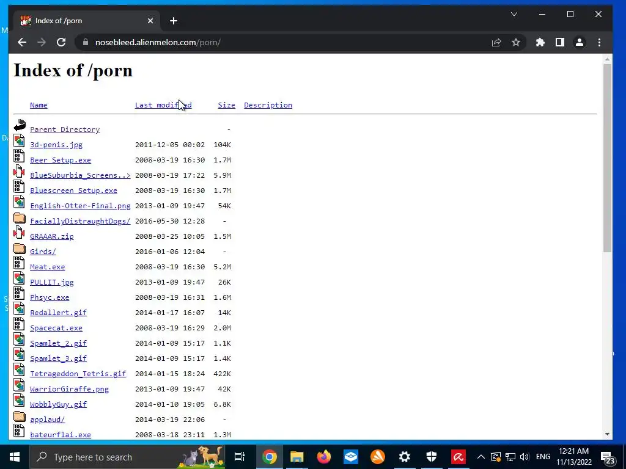This screenshot has width=626, height=469.
Task: Share this page icon in address bar
Action: point(496,42)
